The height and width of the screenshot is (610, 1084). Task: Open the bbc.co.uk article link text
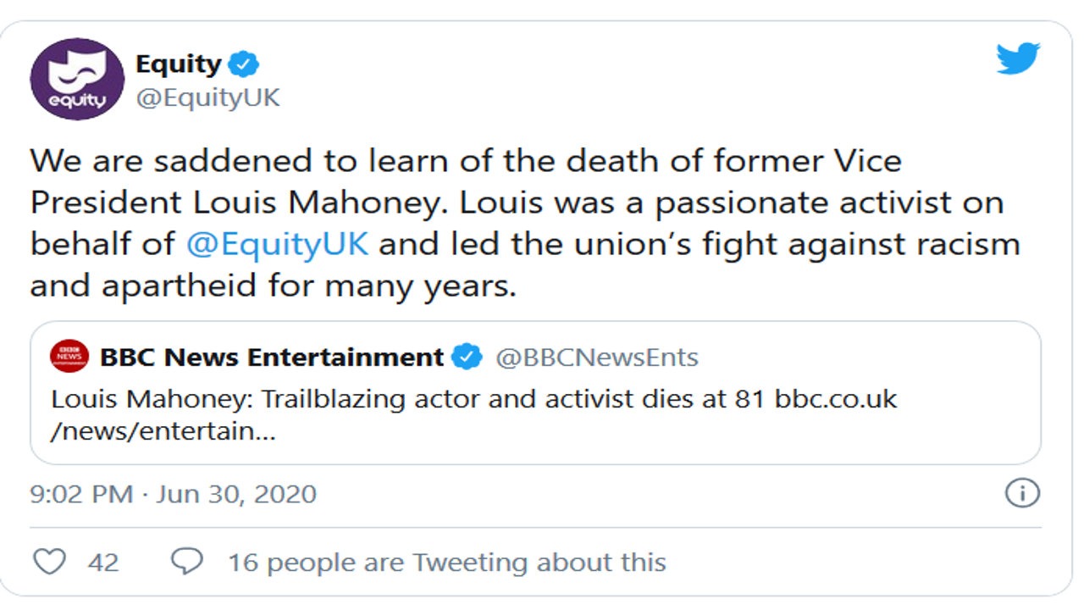coord(836,400)
